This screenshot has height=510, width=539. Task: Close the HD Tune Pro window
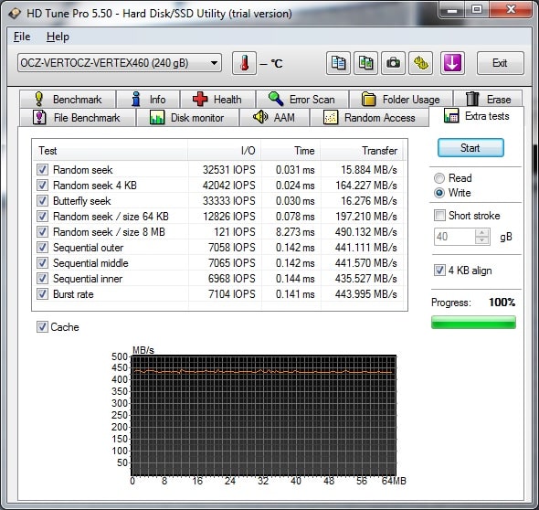(511, 10)
